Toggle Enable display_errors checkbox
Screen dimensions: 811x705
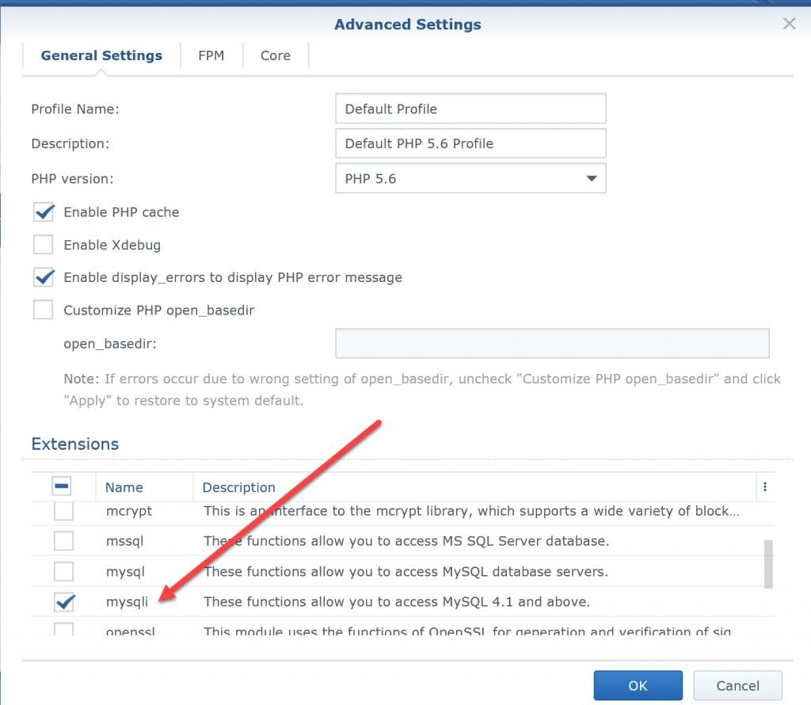click(x=44, y=277)
